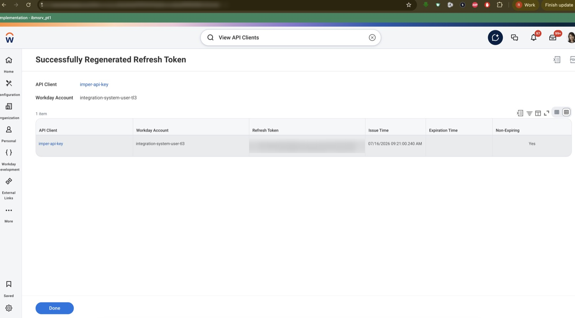Click the Workday logo
Screen dimensions: 575x318
point(10,38)
